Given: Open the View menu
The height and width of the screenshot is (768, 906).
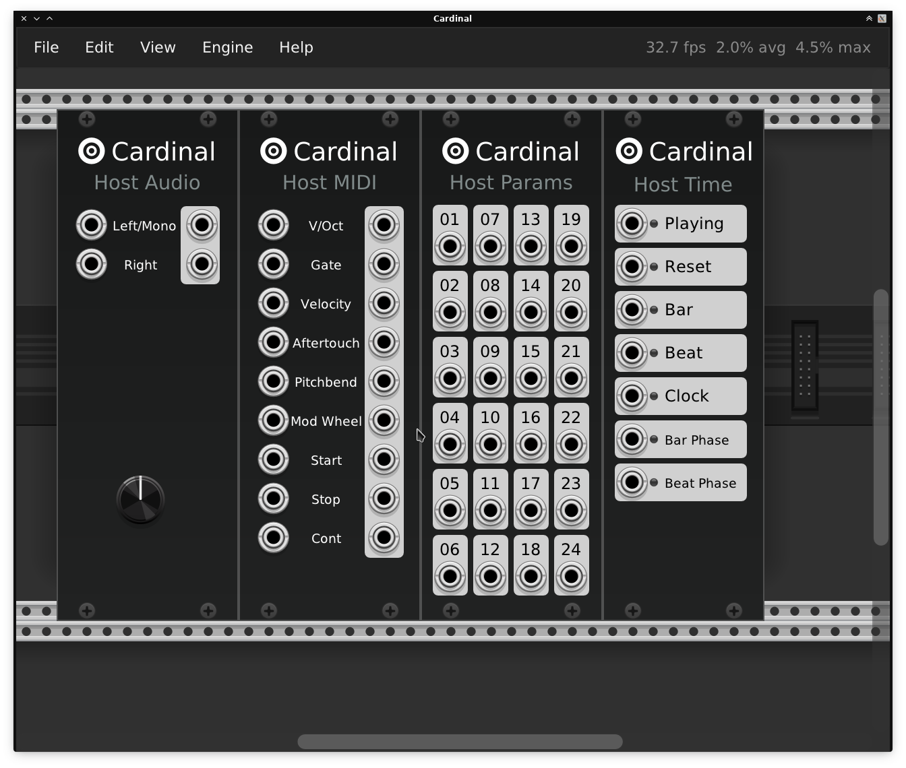Looking at the screenshot, I should (158, 47).
